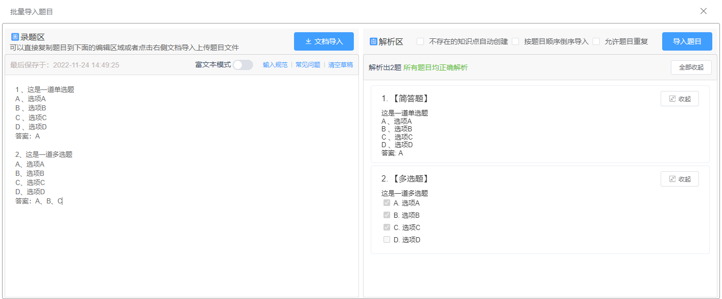This screenshot has width=722, height=299.
Task: Check the 按题目顺序倒序导入 option
Action: pos(515,41)
